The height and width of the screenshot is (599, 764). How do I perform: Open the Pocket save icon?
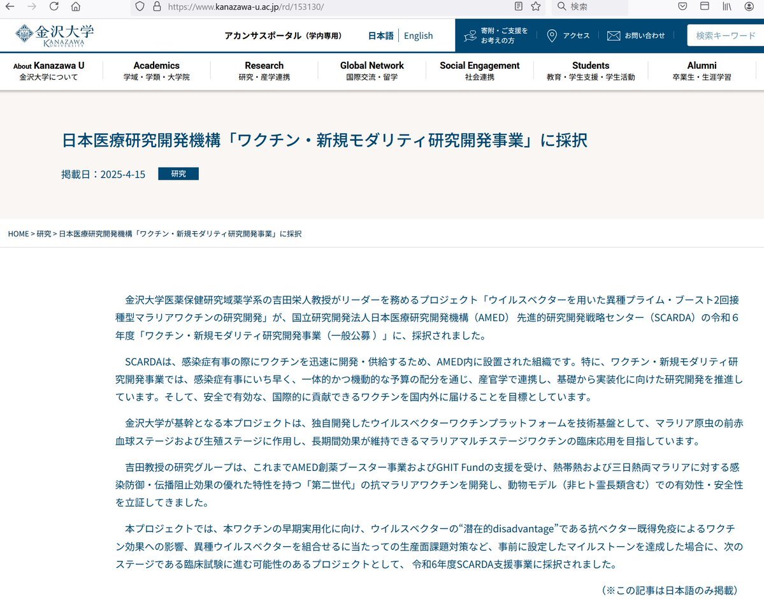682,6
